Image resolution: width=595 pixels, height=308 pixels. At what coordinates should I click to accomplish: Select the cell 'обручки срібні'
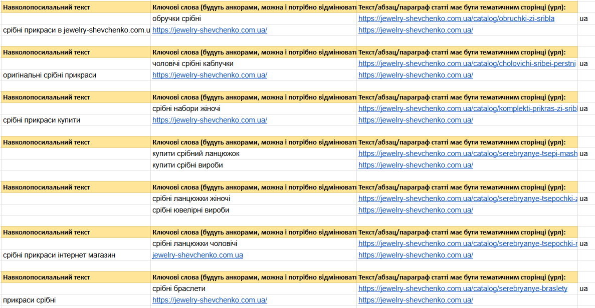pyautogui.click(x=254, y=18)
